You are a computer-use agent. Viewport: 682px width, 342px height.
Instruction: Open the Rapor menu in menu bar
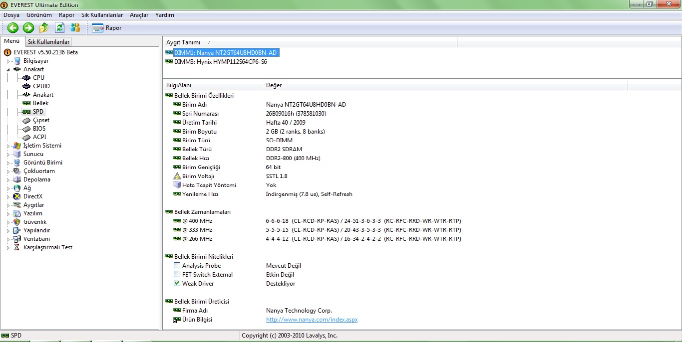coord(66,15)
